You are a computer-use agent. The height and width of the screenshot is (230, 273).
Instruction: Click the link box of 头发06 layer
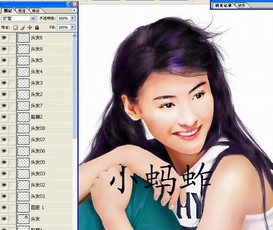[12, 151]
